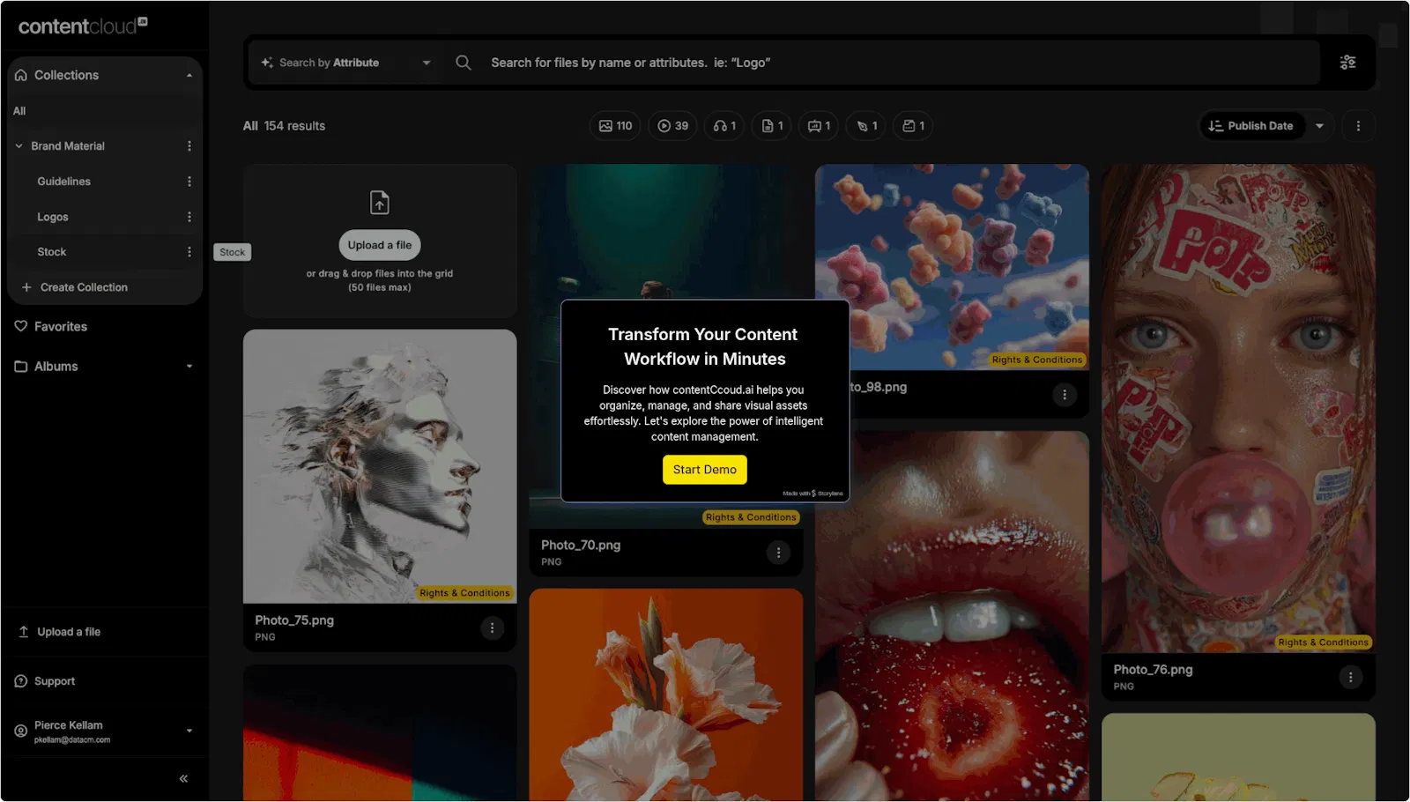Expand Pierce Kellam account menu

click(x=189, y=731)
